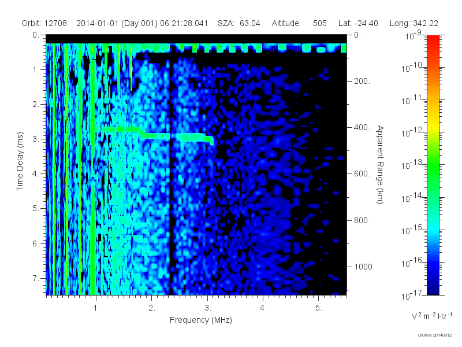
Task: Click the timestamp 06:21:28.041
Action: 184,23
